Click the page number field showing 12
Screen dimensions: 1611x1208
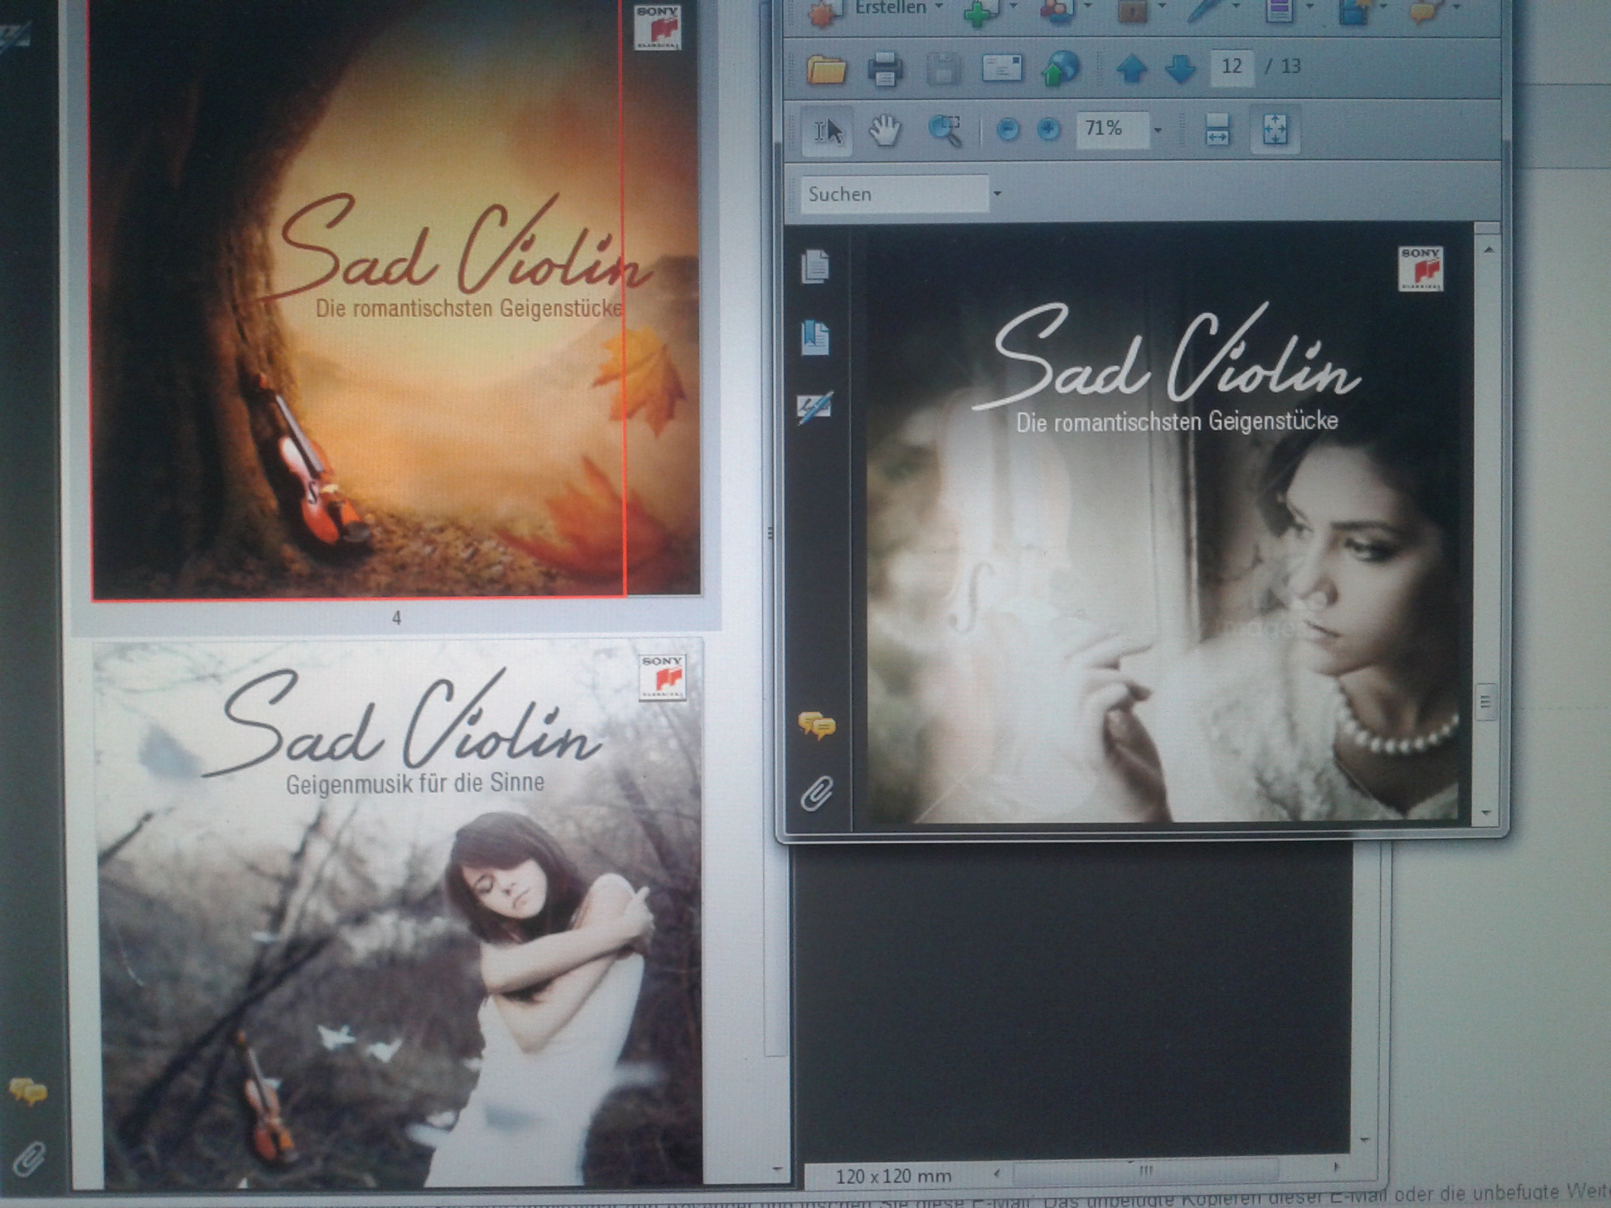pyautogui.click(x=1231, y=67)
